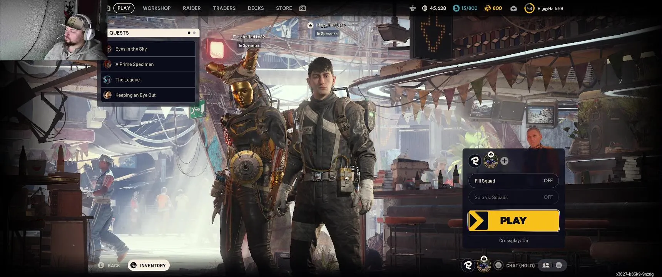Click the INVENTORY button icon

[x=134, y=265]
